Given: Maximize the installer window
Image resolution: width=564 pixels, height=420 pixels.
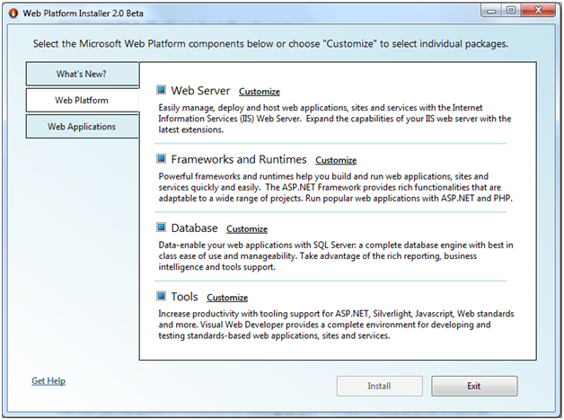Looking at the screenshot, I should (511, 11).
